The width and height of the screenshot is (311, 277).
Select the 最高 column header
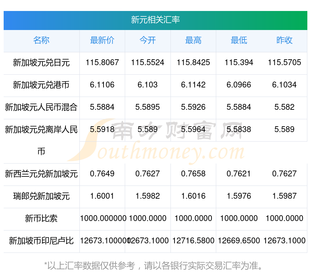[x=193, y=40]
